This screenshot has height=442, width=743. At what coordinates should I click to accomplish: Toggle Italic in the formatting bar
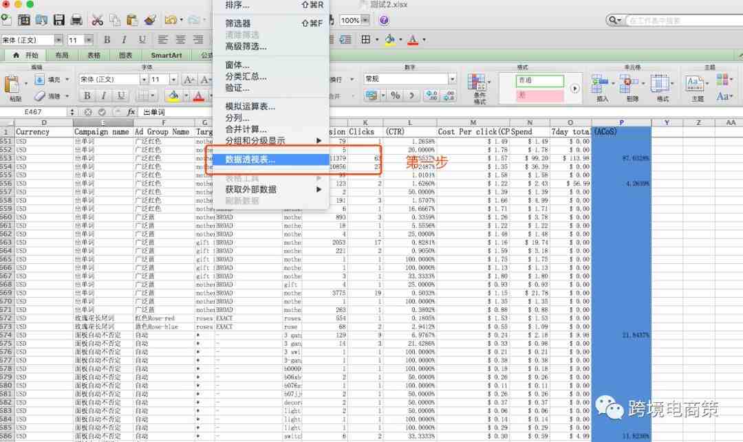click(x=124, y=40)
